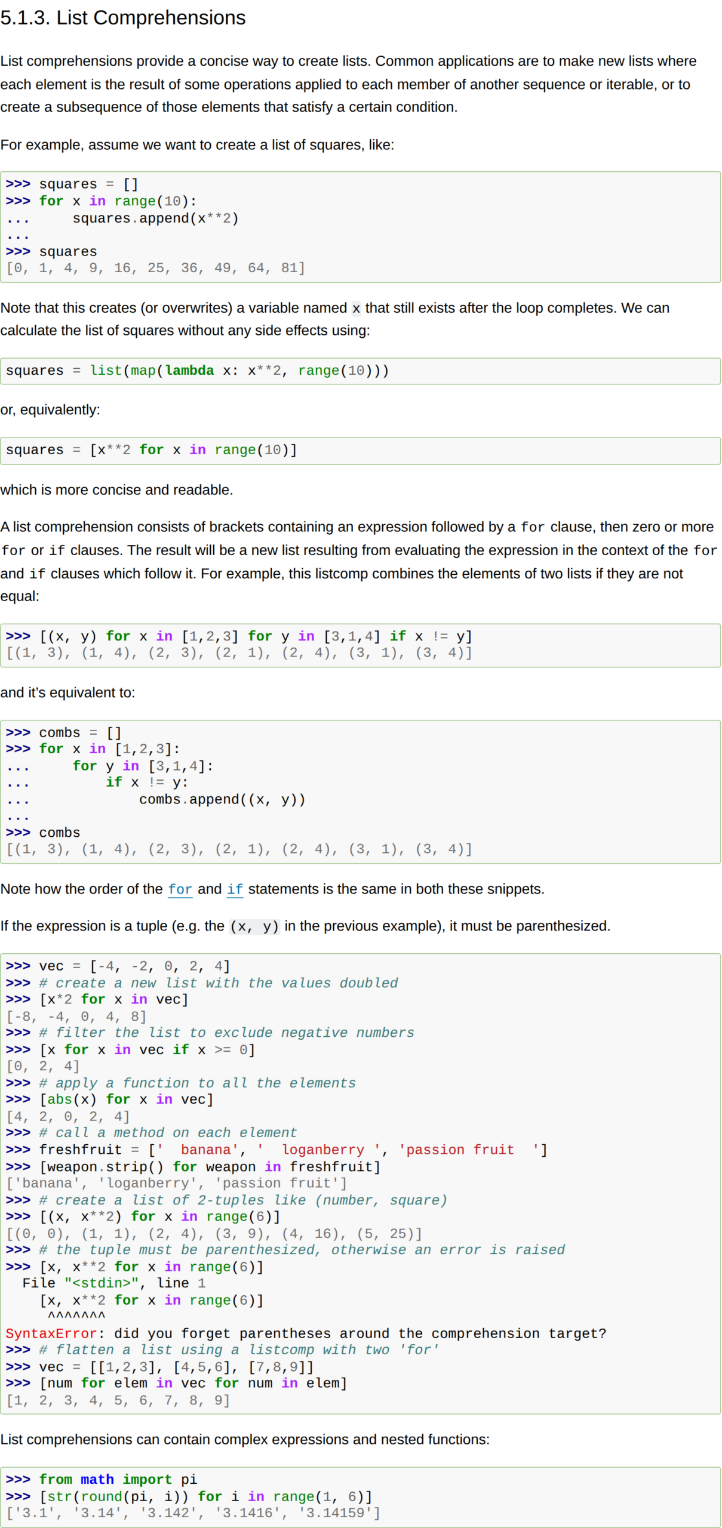Click the line 'squares = [x**2 for x in range(10)]'

[151, 450]
